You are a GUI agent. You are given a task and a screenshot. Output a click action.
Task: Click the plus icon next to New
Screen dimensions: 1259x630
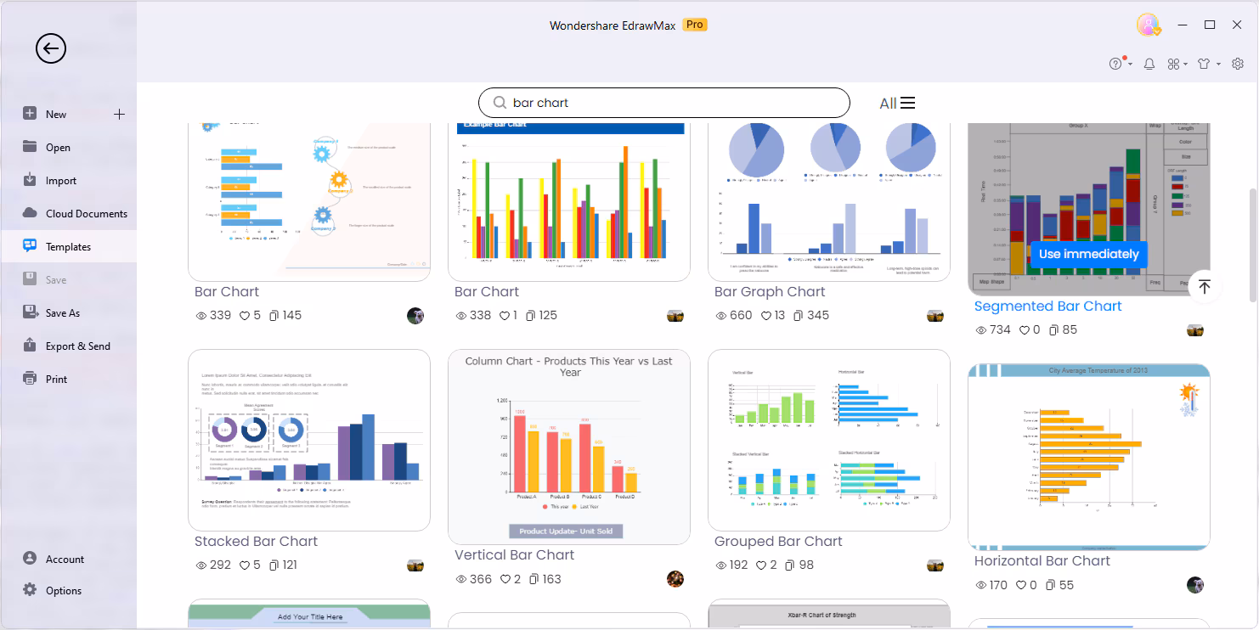pos(120,114)
